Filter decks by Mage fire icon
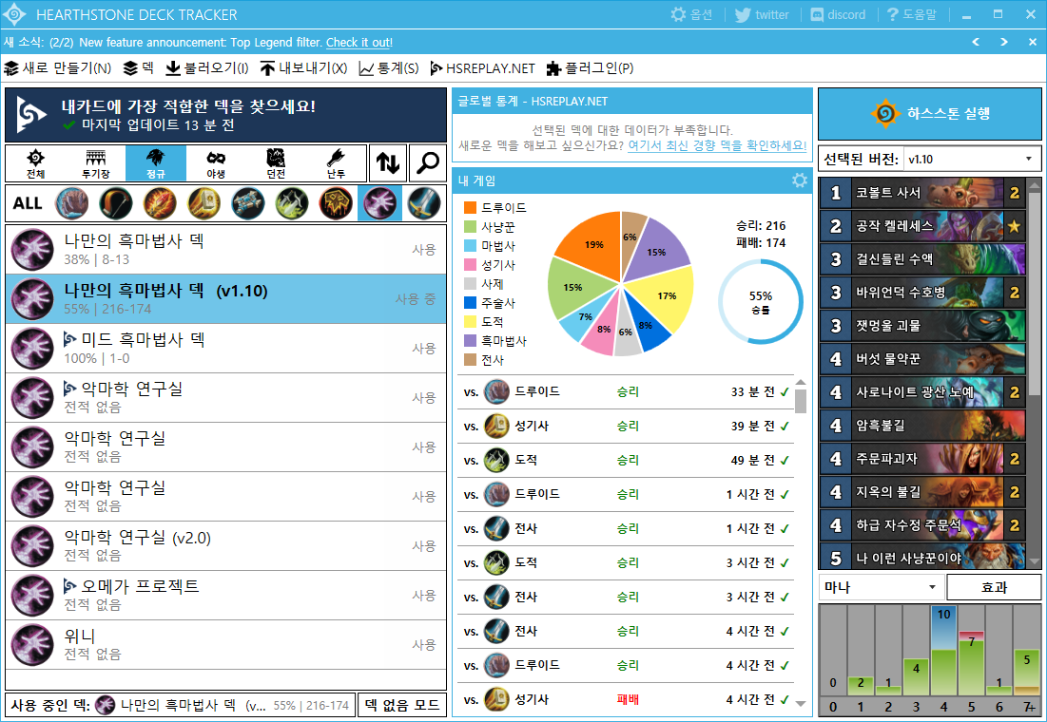The image size is (1047, 722). (x=161, y=203)
